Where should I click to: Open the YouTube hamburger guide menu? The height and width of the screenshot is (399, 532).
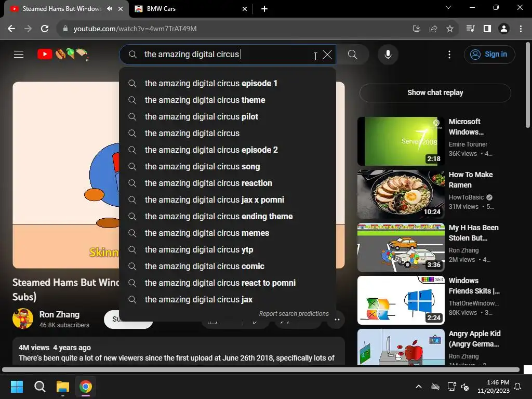(x=19, y=54)
